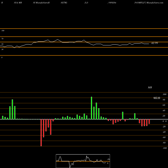Click the 30 level label on RSI axis

2,49
